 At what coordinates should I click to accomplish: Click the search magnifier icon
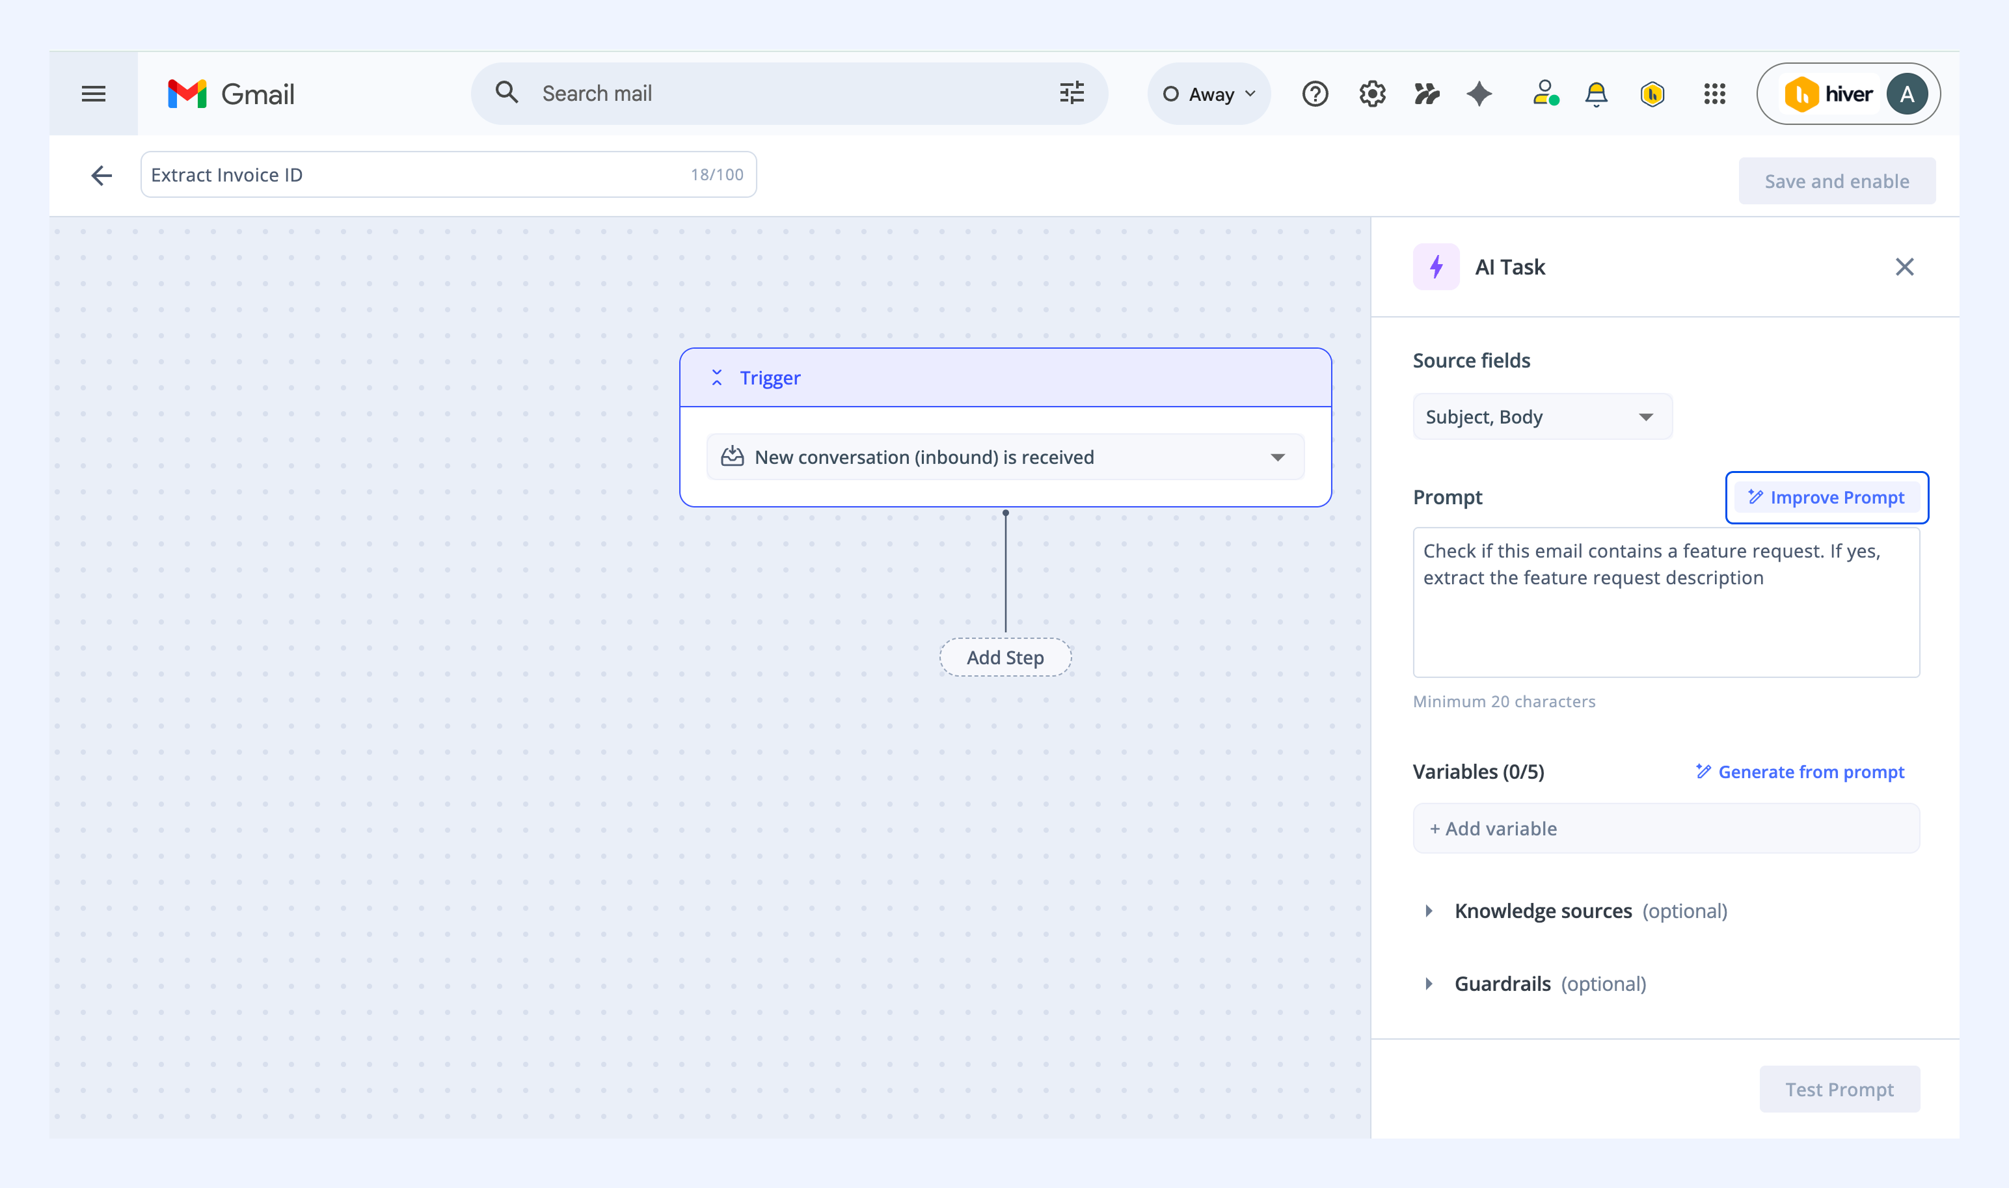(507, 93)
